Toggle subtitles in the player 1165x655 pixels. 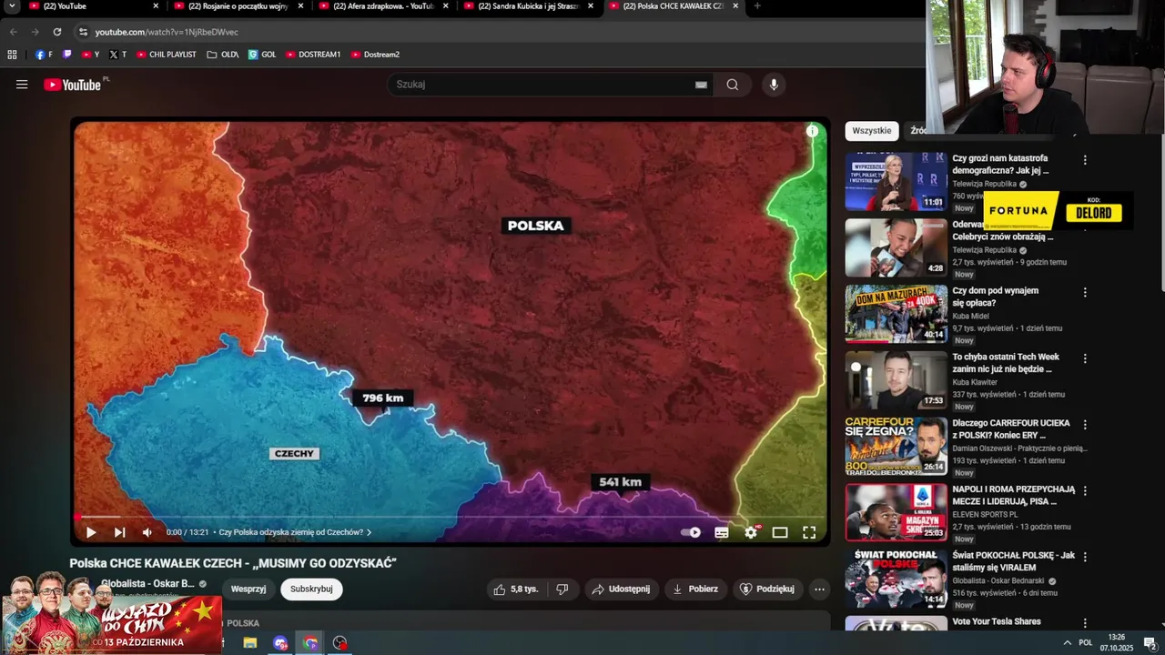tap(722, 532)
